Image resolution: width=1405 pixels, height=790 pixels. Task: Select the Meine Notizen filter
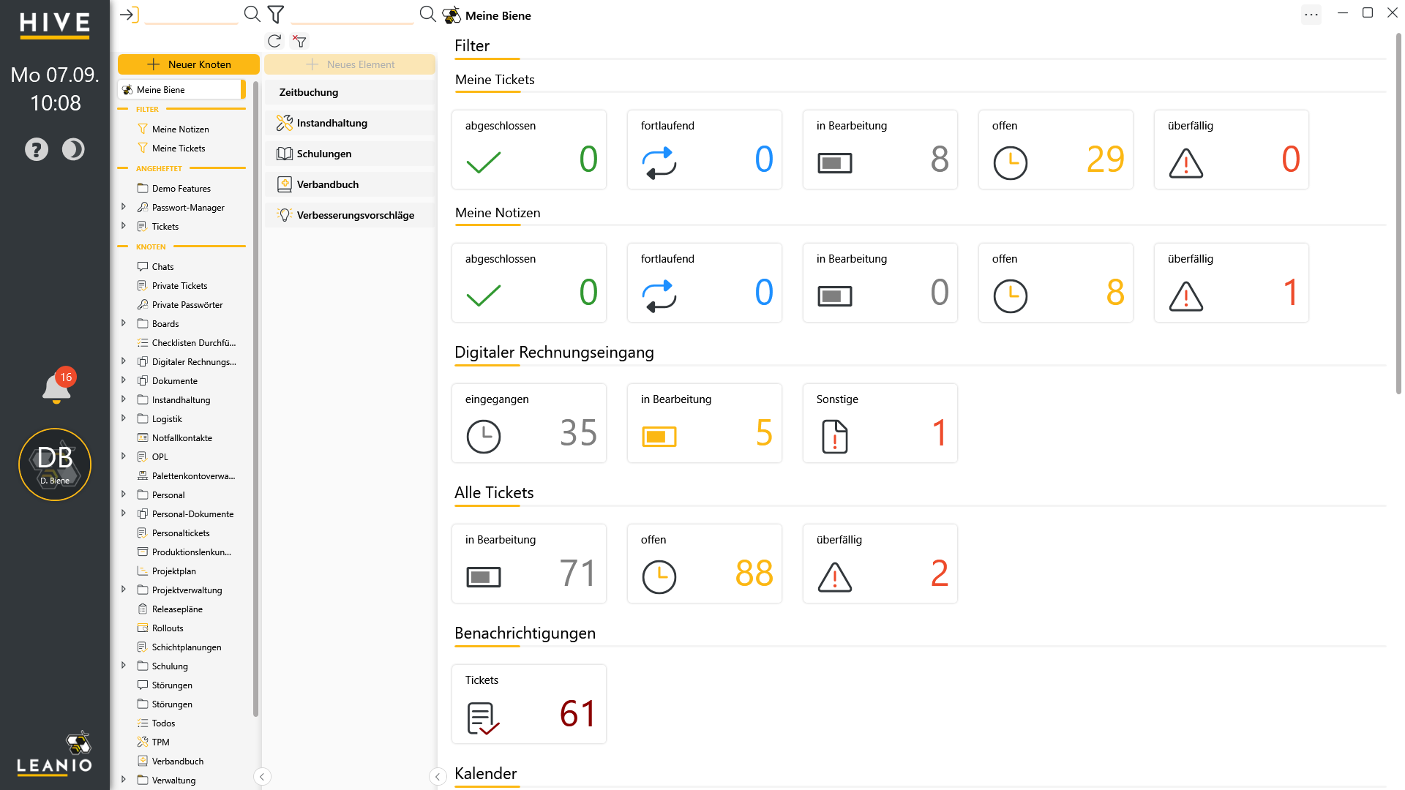(181, 129)
